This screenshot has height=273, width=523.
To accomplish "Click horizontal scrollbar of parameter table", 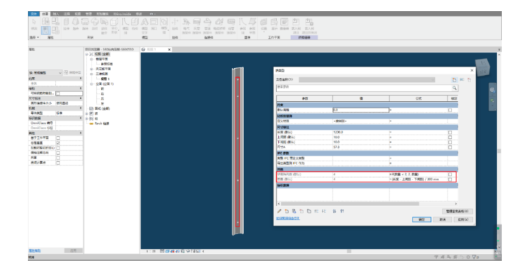I will [x=350, y=203].
